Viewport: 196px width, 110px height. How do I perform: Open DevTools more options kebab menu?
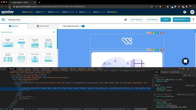tap(191, 69)
